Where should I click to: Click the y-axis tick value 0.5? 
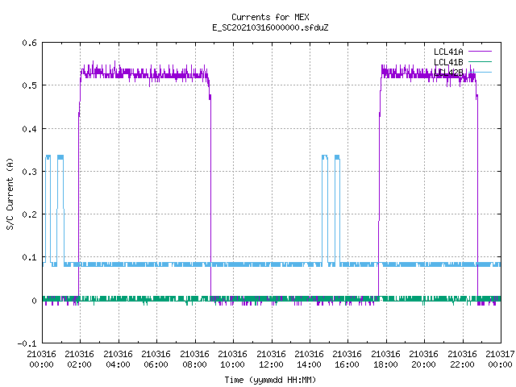click(29, 85)
